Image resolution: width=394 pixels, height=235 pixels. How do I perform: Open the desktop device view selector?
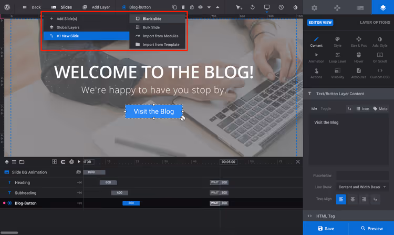266,7
